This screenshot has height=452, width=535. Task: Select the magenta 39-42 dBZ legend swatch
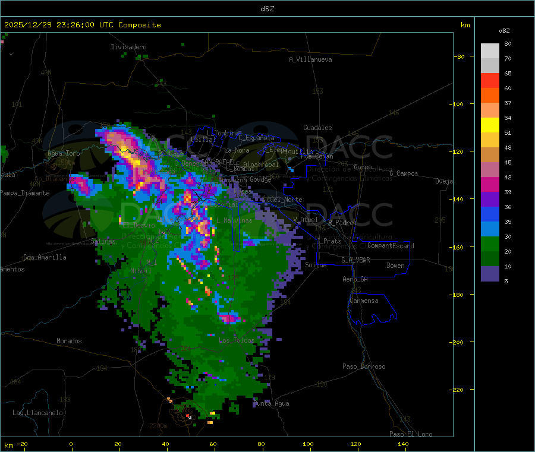coord(490,184)
